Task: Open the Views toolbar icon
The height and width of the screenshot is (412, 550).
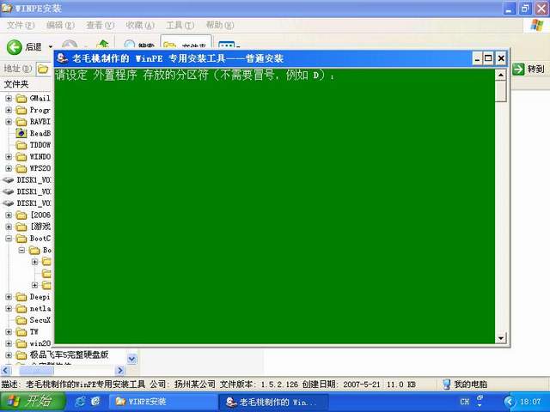Action: [228, 45]
